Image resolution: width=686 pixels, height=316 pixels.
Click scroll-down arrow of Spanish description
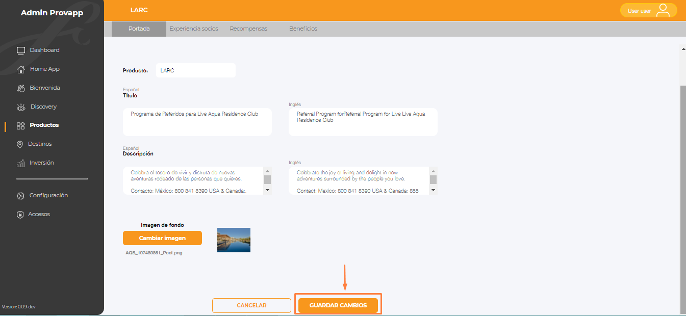pyautogui.click(x=267, y=190)
